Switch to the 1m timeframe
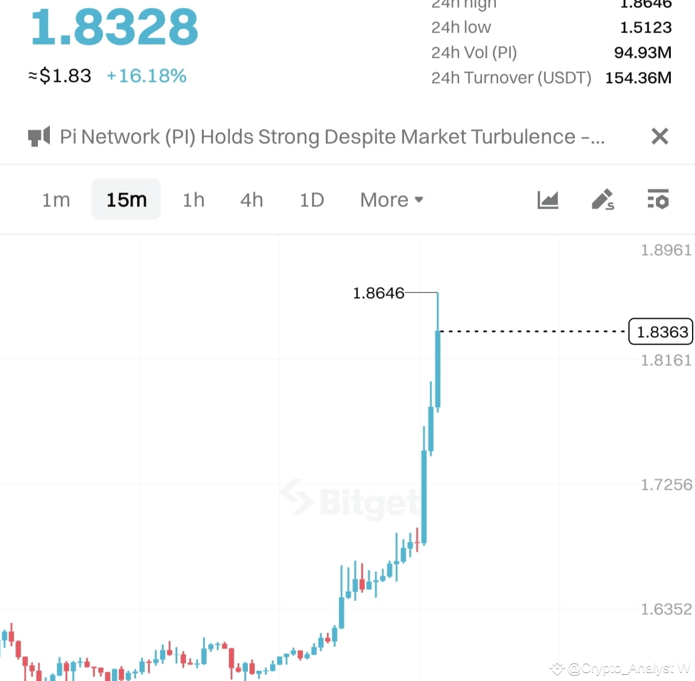This screenshot has width=695, height=681. point(56,200)
